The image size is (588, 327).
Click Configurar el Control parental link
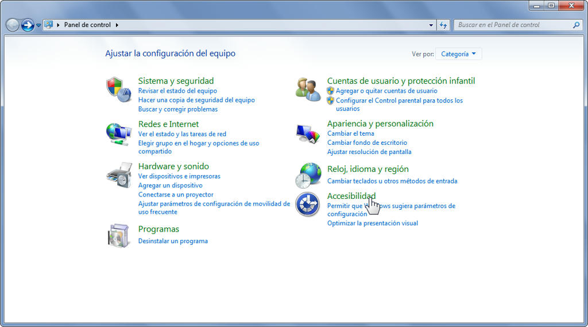point(399,105)
